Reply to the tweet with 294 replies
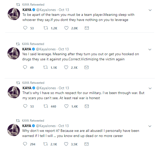 [x=25, y=144]
